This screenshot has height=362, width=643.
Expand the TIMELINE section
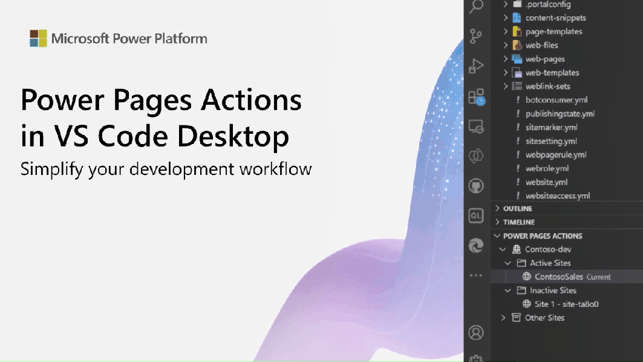pos(519,222)
